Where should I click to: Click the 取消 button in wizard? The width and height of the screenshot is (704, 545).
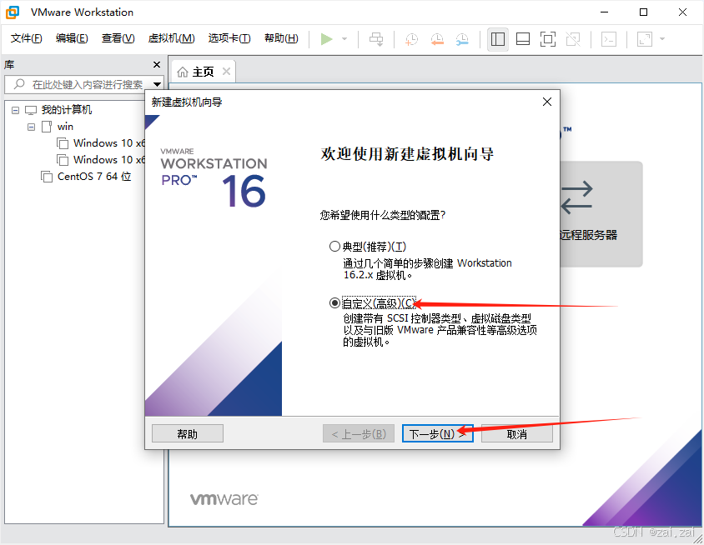[x=517, y=434]
